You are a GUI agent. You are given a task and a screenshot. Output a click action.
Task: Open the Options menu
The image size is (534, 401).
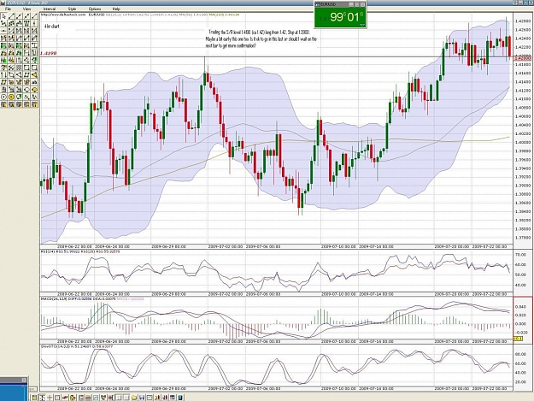point(94,9)
